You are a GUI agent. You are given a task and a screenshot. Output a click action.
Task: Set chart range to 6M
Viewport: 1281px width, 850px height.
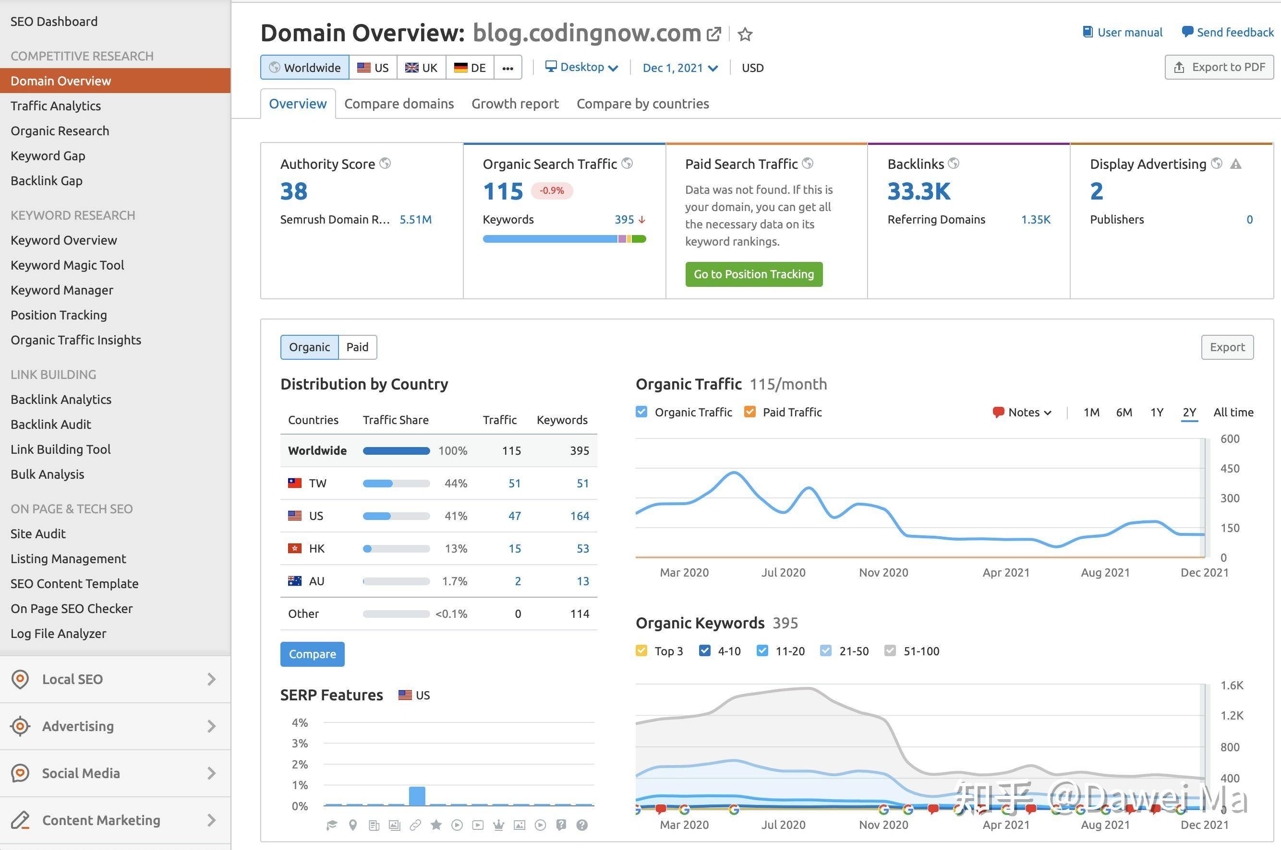pyautogui.click(x=1124, y=412)
